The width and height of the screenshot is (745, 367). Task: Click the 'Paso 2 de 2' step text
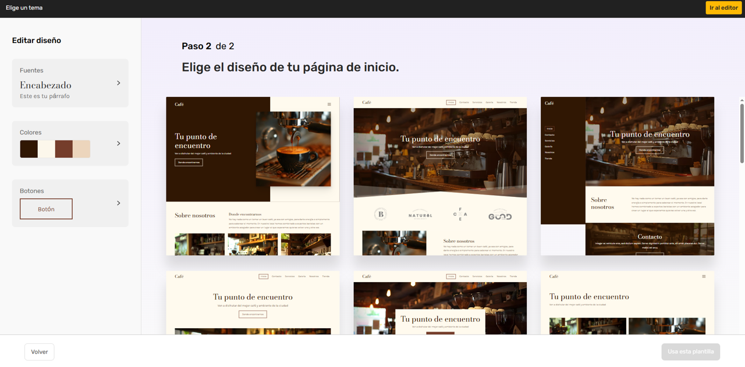point(208,46)
